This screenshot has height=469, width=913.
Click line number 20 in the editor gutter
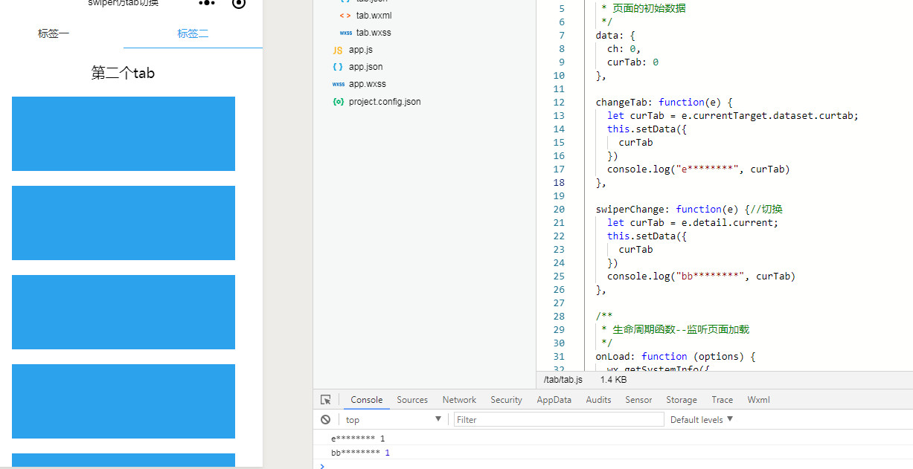[559, 210]
